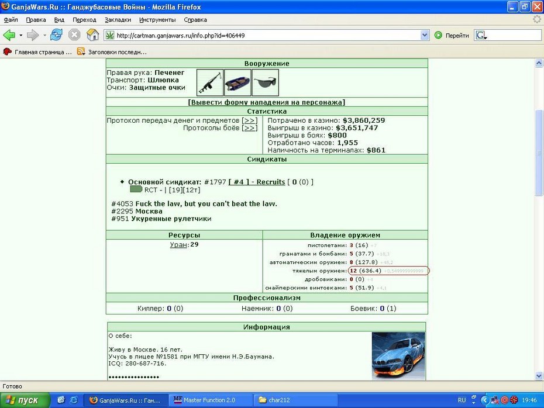Open the char212 folder taskbar button
544x408 pixels.
click(295, 400)
